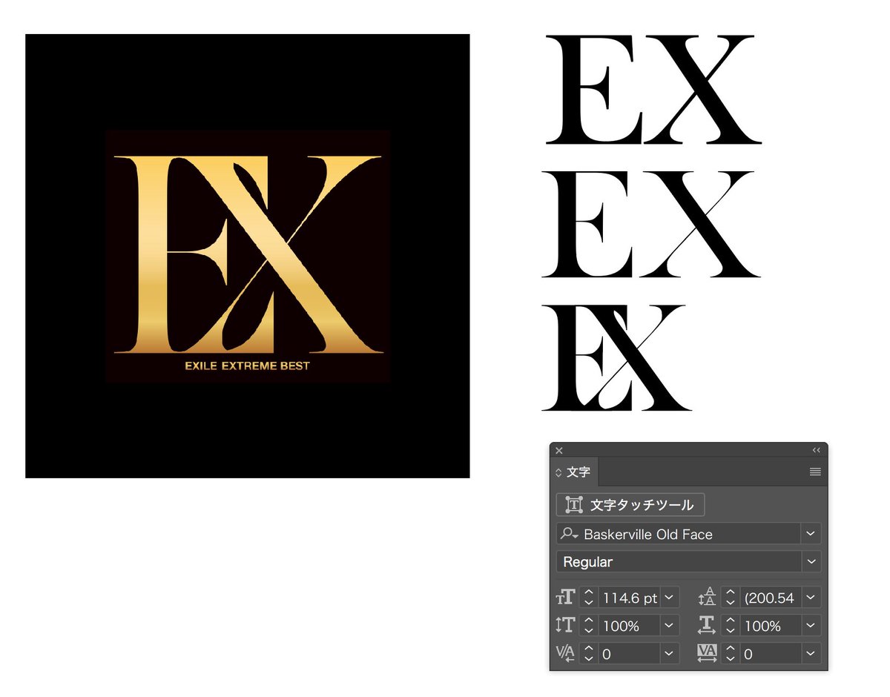Viewport: 890px width, 697px height.
Task: Open the font size dropdown
Action: (x=670, y=598)
